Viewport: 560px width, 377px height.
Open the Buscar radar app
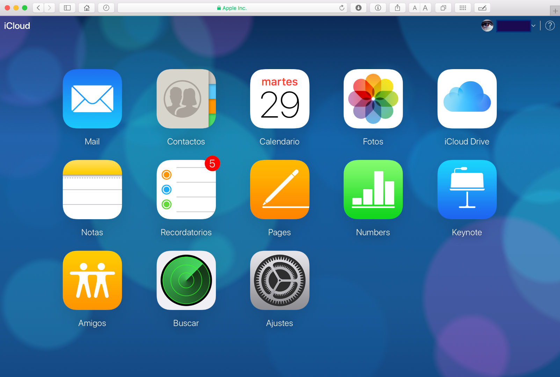coord(186,280)
